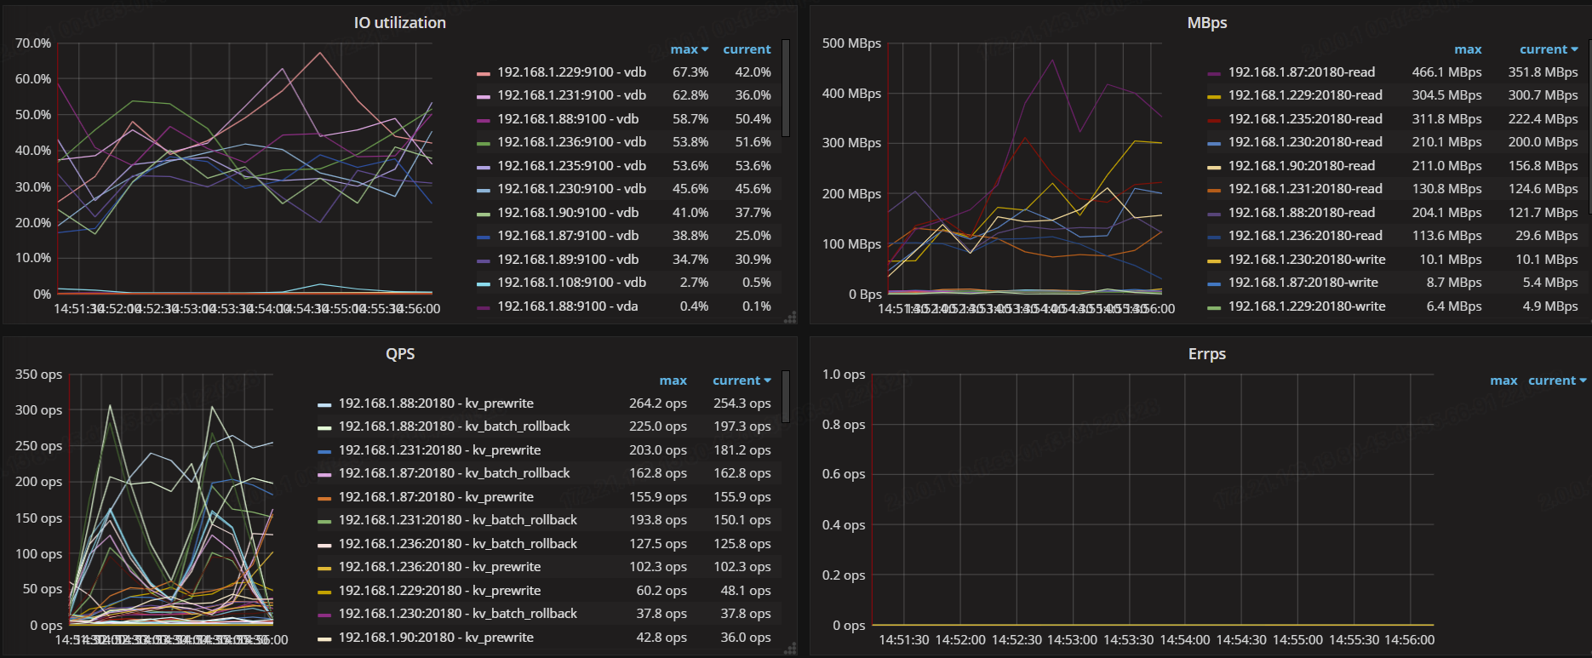Toggle the 192.168.1.231:9100 - vdb series
The width and height of the screenshot is (1592, 658).
(x=571, y=95)
